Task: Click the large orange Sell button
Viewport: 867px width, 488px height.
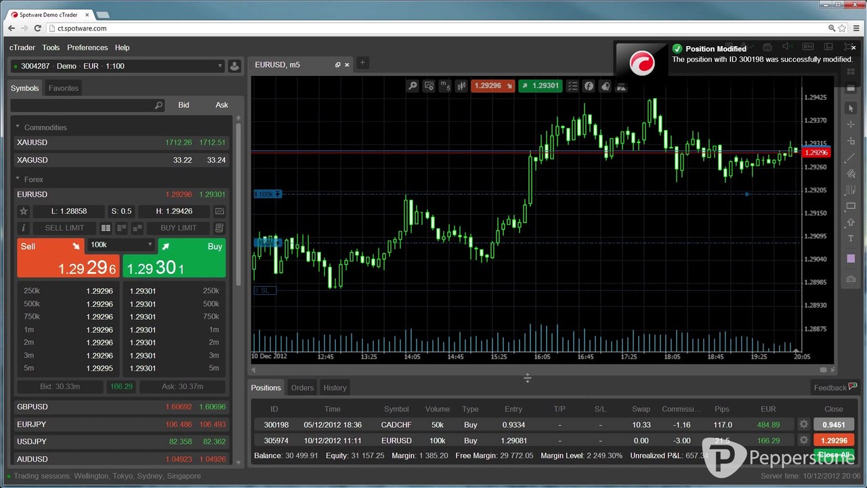Action: tap(68, 258)
